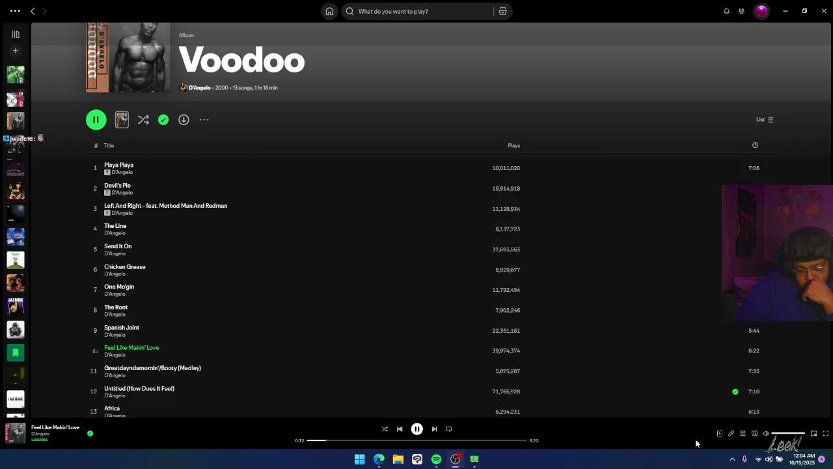Select the track 'Untitled (How Does It Feel)'
833x469 pixels.
pos(139,389)
